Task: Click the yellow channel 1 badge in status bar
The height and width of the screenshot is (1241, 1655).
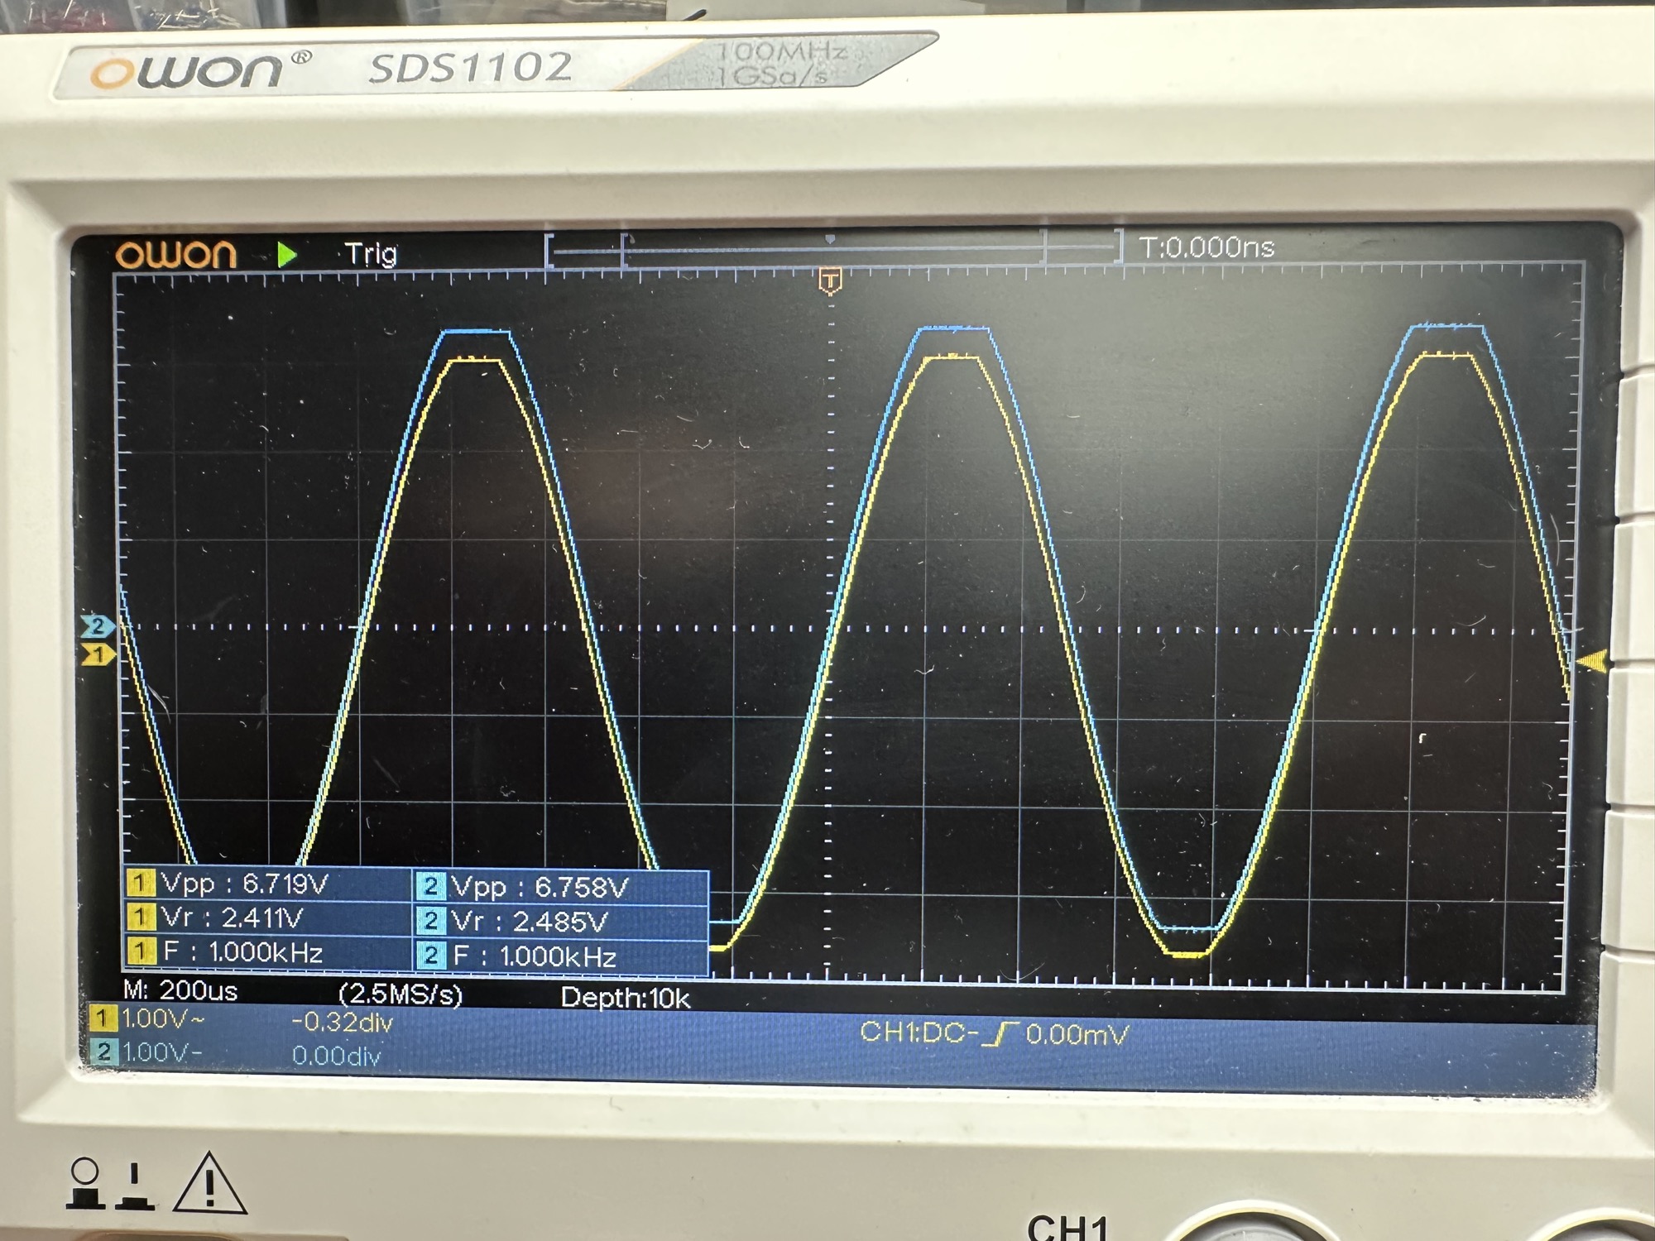Action: (x=103, y=1018)
